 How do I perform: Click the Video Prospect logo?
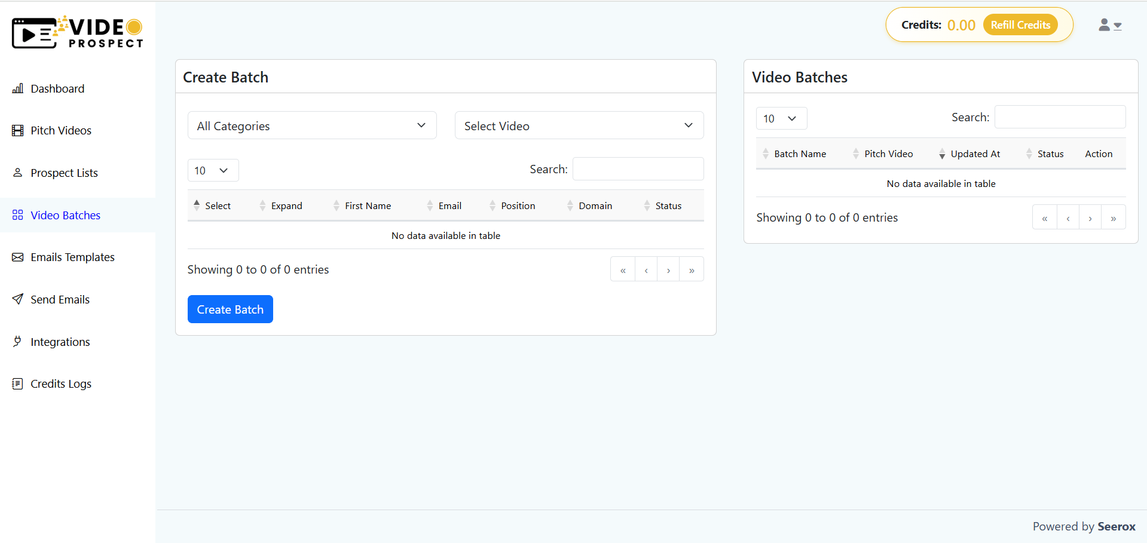(77, 32)
